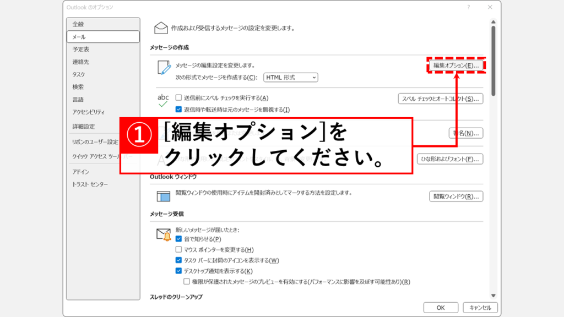The width and height of the screenshot is (564, 317).
Task: Open the 編集オプション(E)... button
Action: tap(455, 65)
